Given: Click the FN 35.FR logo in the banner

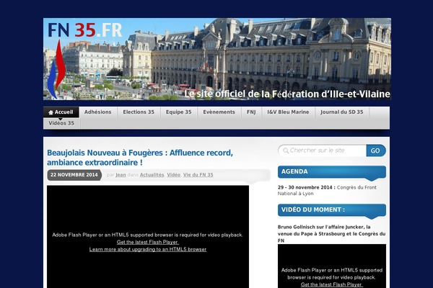Looking at the screenshot, I should click(85, 30).
